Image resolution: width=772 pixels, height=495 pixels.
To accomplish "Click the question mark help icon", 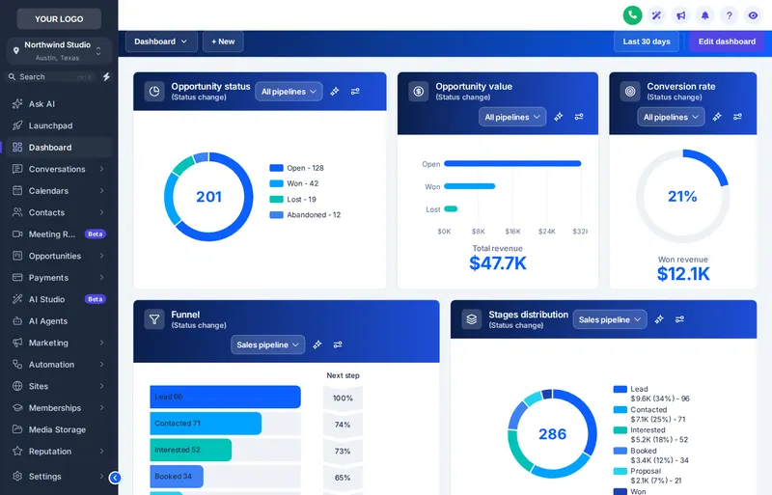I will pos(730,15).
